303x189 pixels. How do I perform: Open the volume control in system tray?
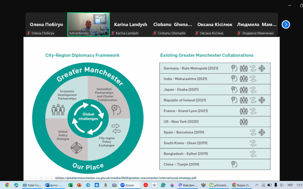(282, 185)
